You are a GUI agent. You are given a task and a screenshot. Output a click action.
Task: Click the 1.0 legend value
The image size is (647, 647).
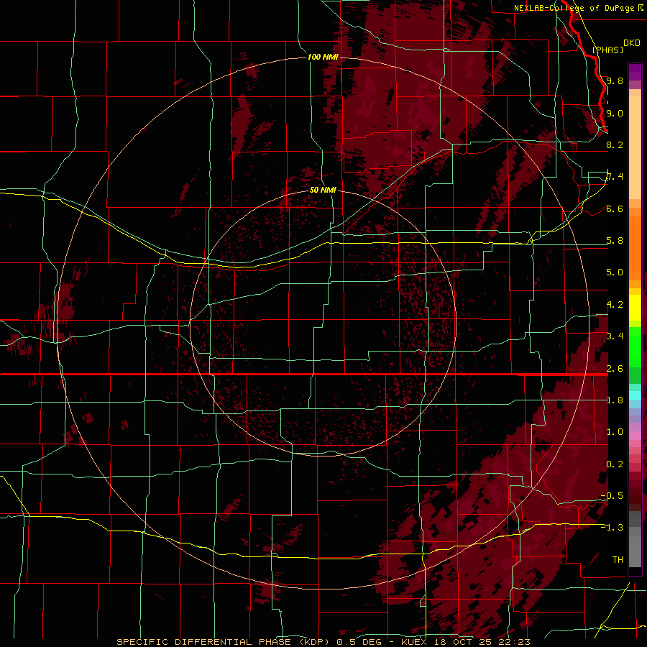(x=615, y=432)
